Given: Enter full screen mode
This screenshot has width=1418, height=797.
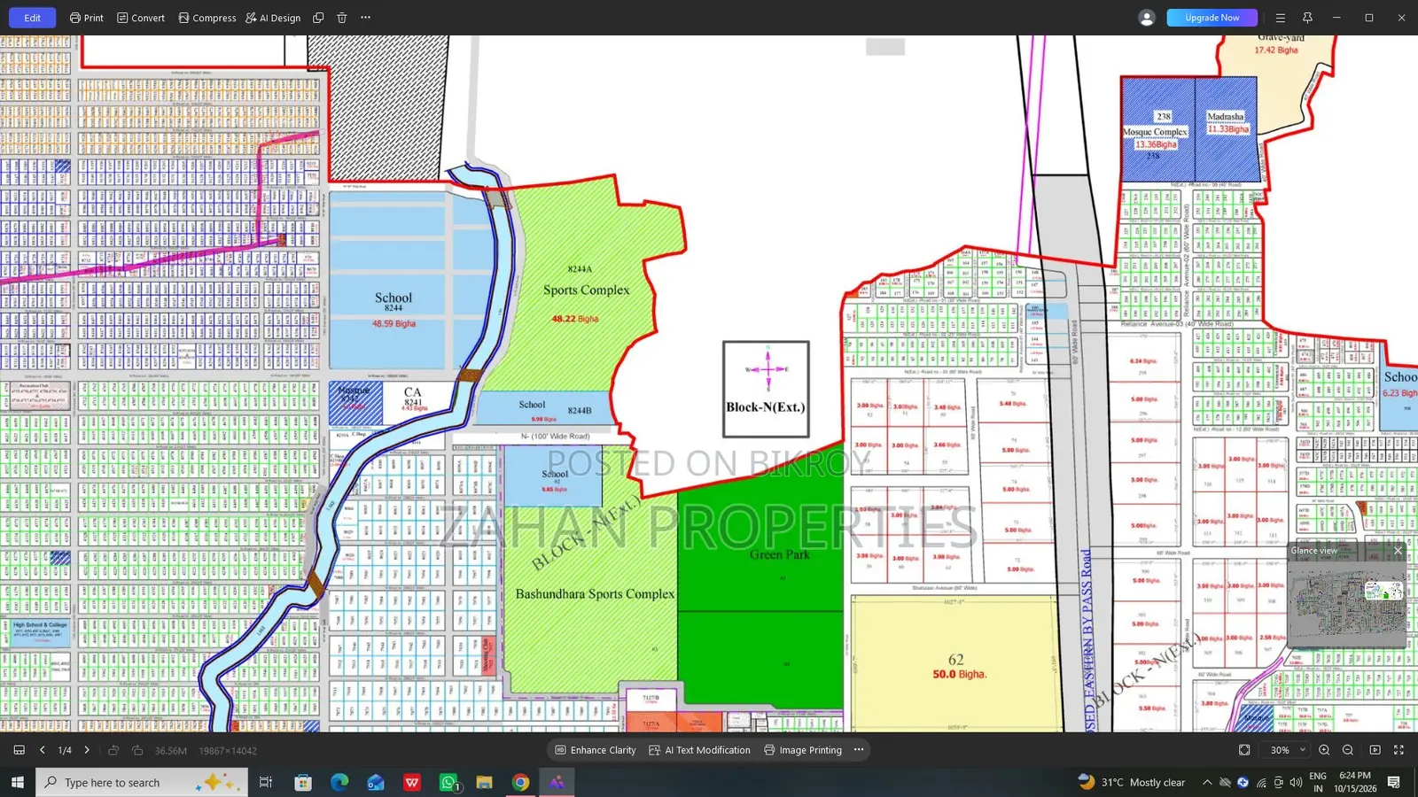Looking at the screenshot, I should [x=1399, y=750].
